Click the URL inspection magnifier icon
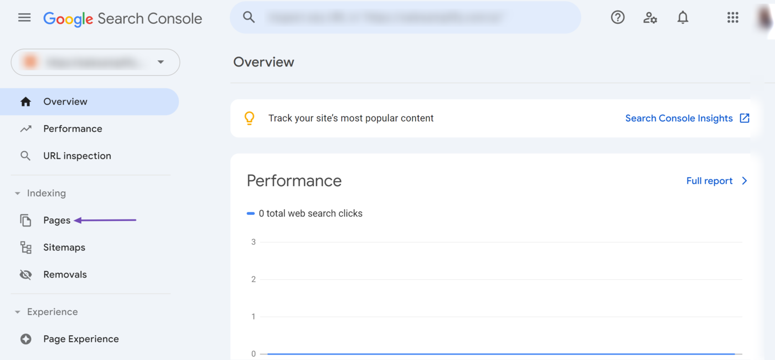 click(x=25, y=156)
